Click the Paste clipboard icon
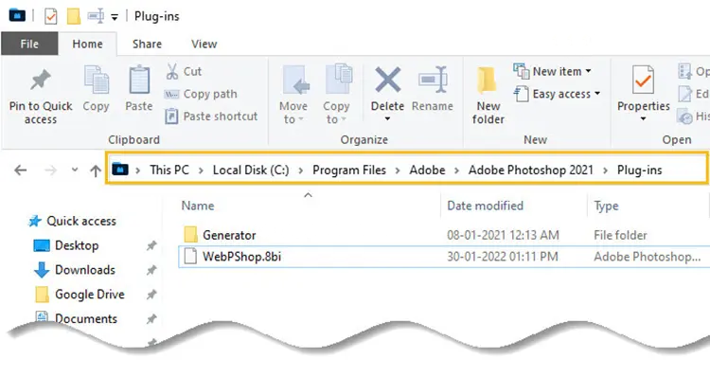The width and height of the screenshot is (710, 377). pyautogui.click(x=139, y=80)
